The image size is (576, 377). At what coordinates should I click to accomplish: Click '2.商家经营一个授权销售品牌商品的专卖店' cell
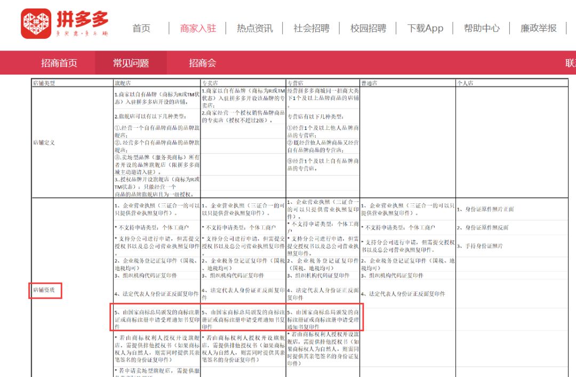click(243, 116)
